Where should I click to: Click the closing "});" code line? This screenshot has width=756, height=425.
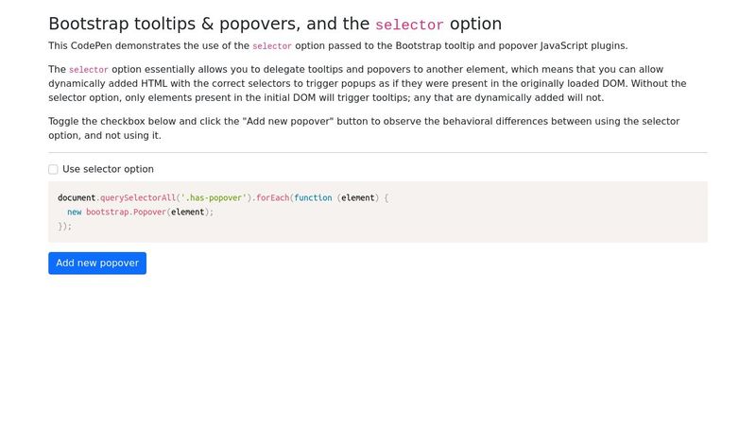(64, 226)
